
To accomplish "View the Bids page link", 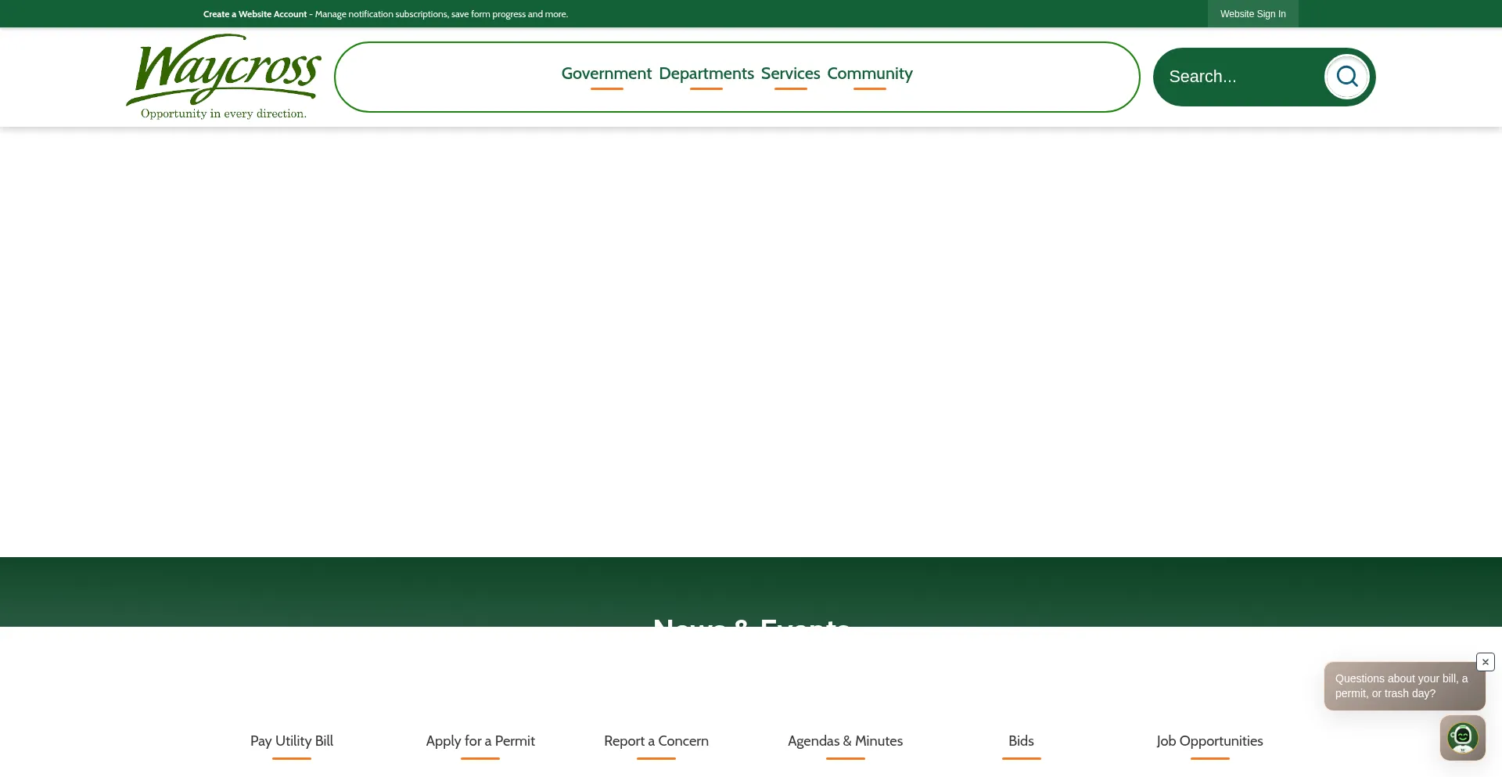I will (1021, 741).
